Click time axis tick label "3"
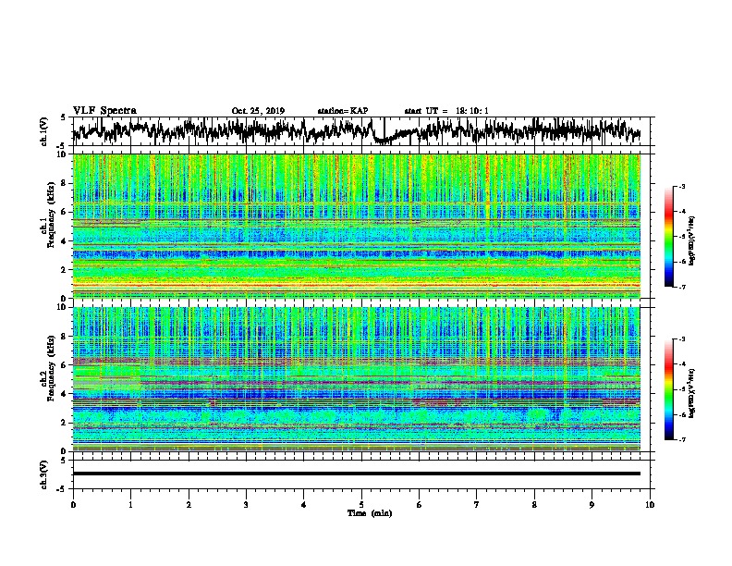The height and width of the screenshot is (566, 732). (x=246, y=505)
